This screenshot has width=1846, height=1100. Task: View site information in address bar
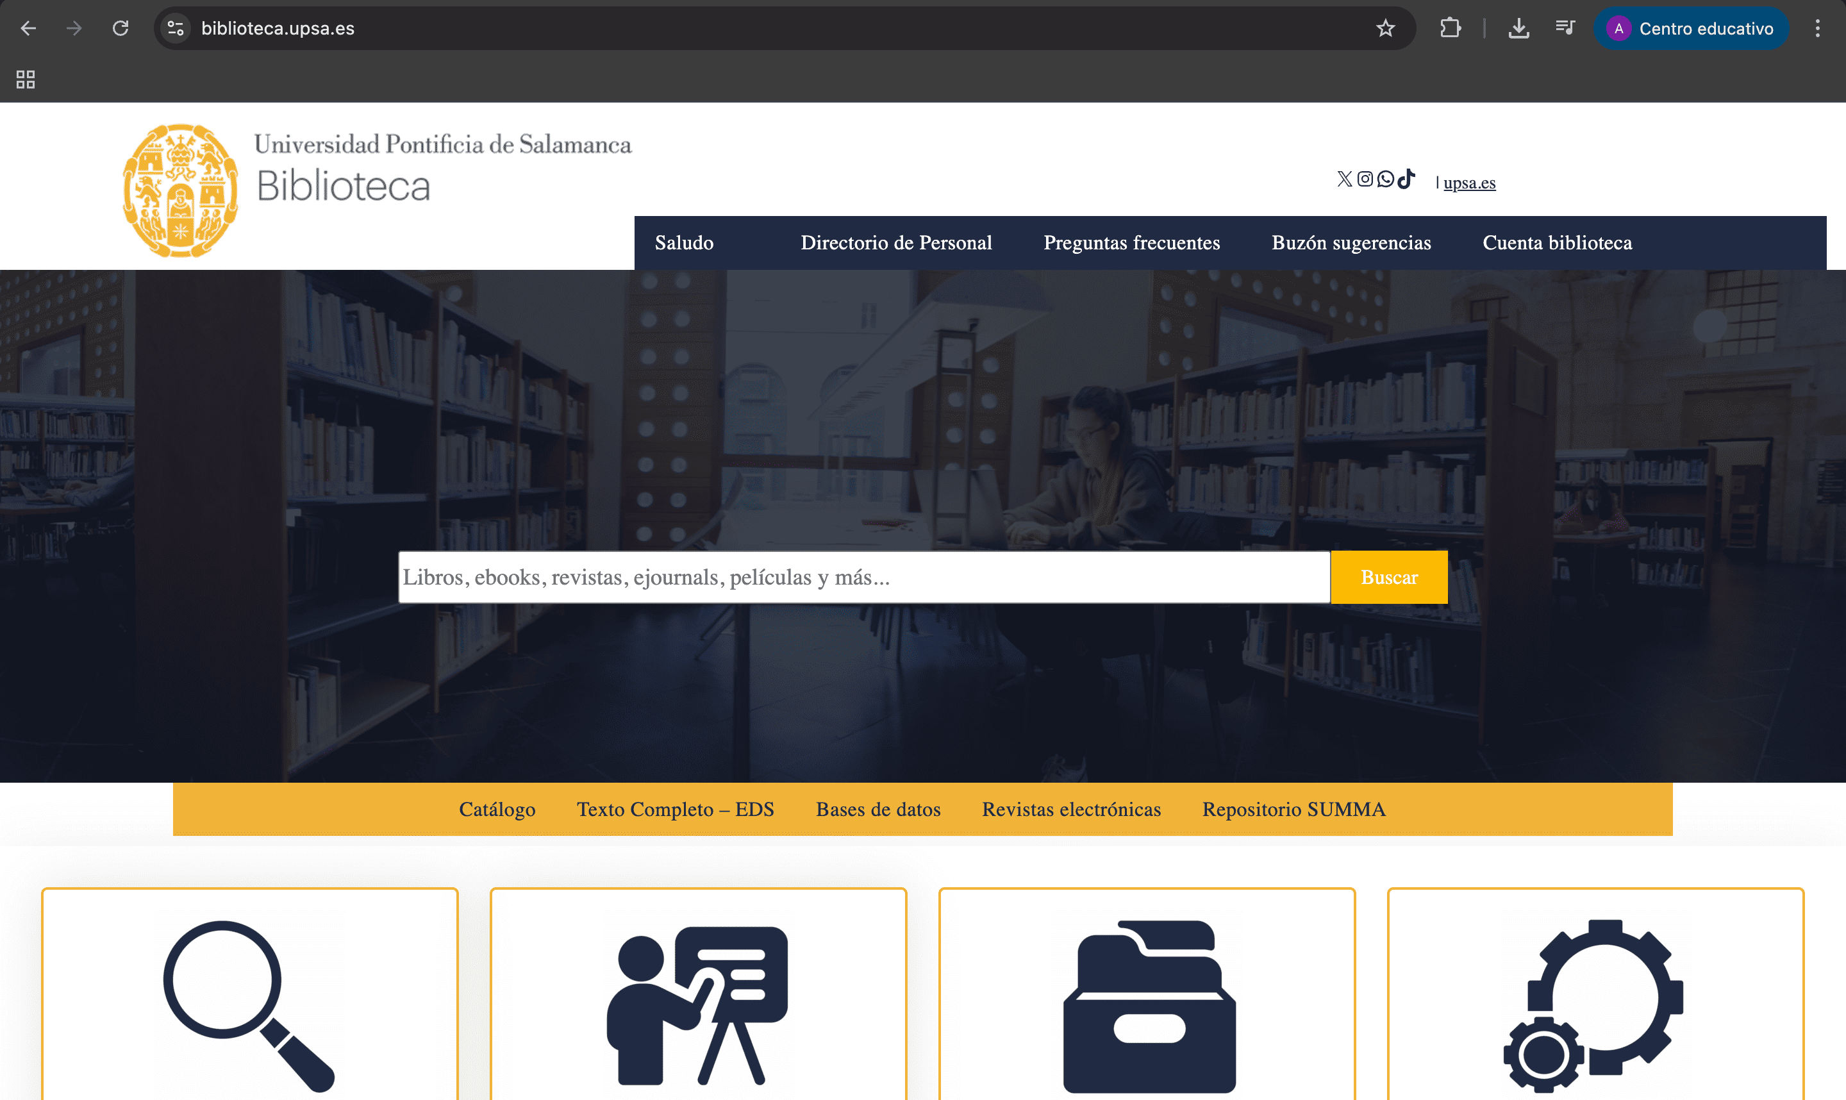(x=176, y=28)
